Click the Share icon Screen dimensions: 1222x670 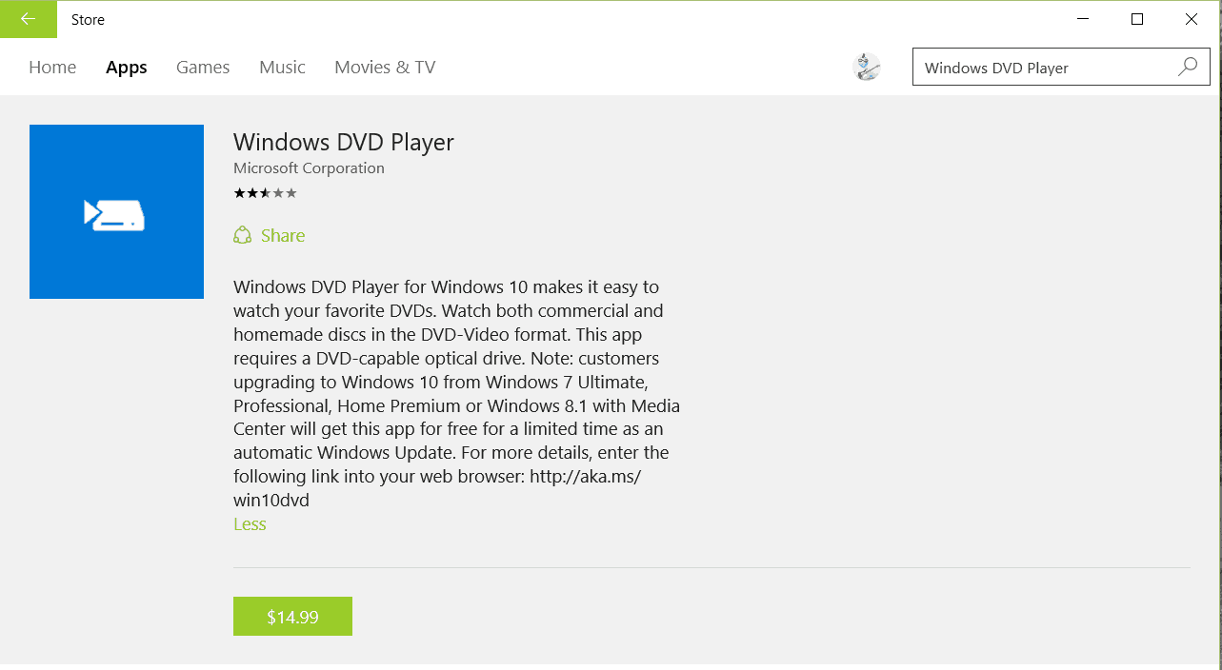[243, 235]
